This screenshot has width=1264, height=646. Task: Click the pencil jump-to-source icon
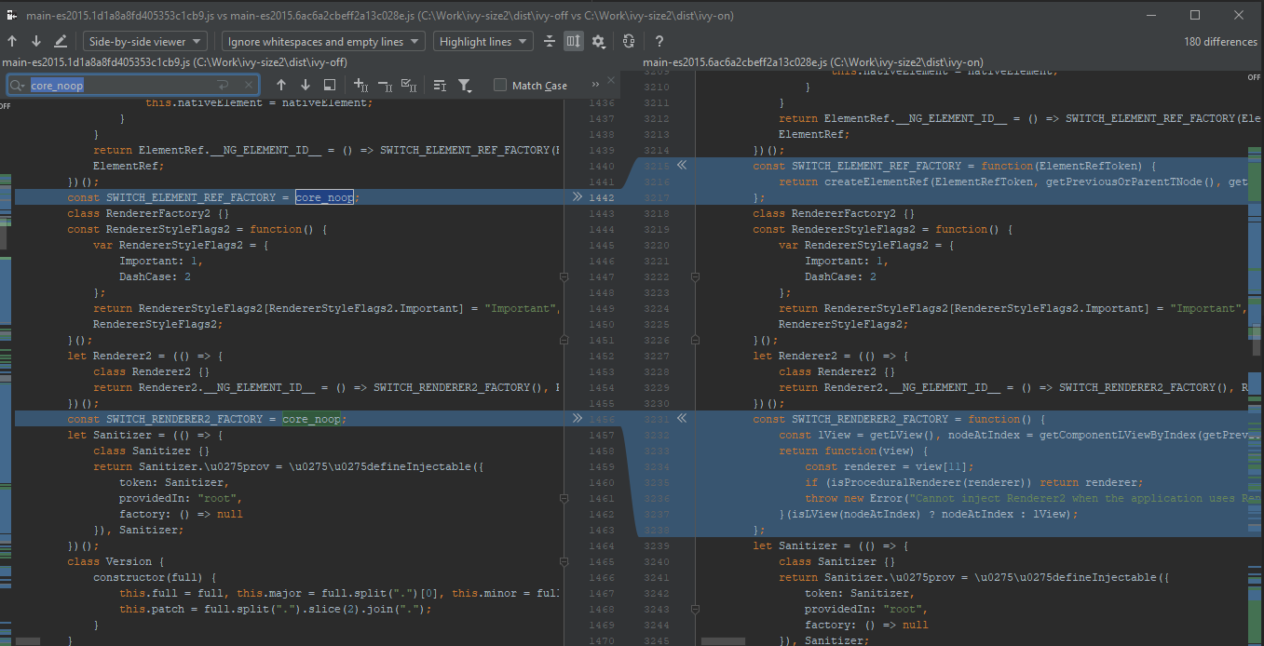tap(61, 41)
